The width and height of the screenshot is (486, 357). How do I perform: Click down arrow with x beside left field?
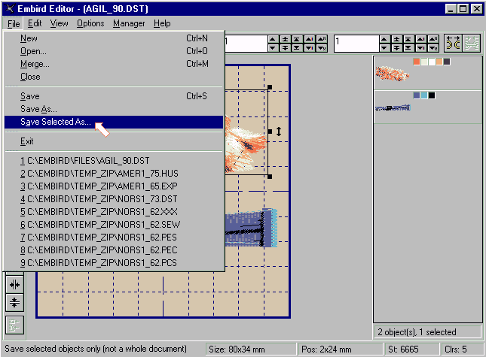(322, 47)
